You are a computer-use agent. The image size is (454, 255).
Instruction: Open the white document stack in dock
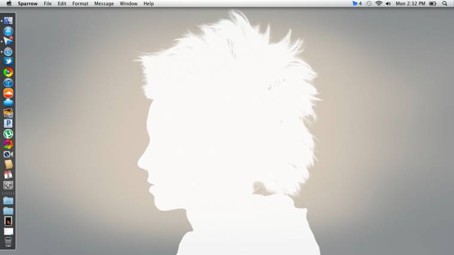coord(8,232)
